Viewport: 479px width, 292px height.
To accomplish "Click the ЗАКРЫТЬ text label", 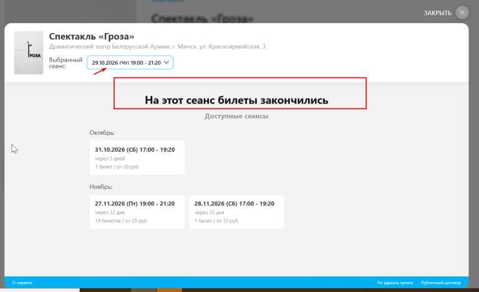I will point(437,13).
